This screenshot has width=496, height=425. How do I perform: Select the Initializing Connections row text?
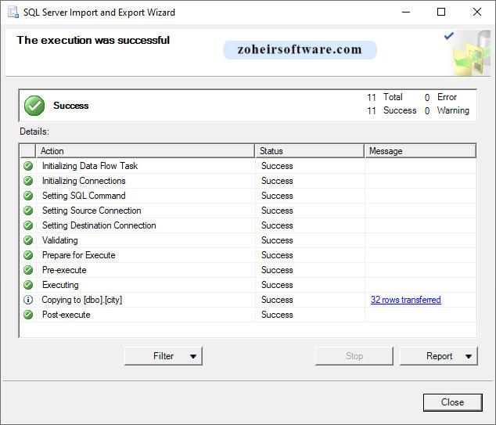[x=84, y=181]
